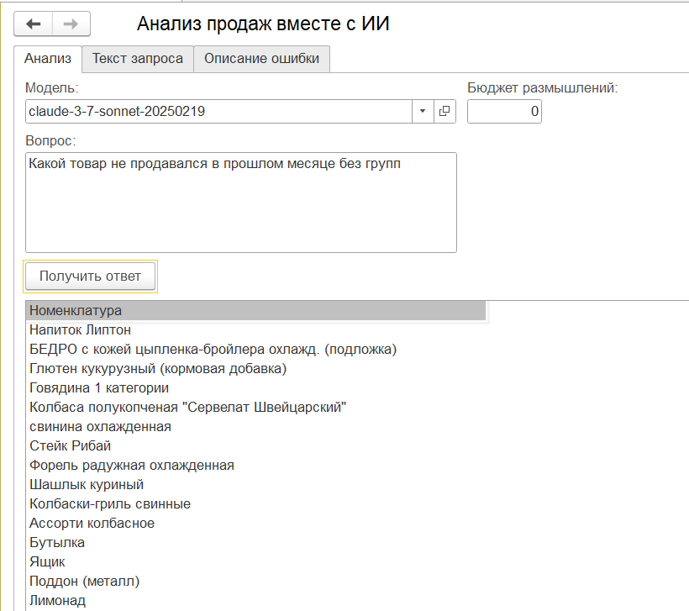Select row Говядина 1 категории

(255, 387)
